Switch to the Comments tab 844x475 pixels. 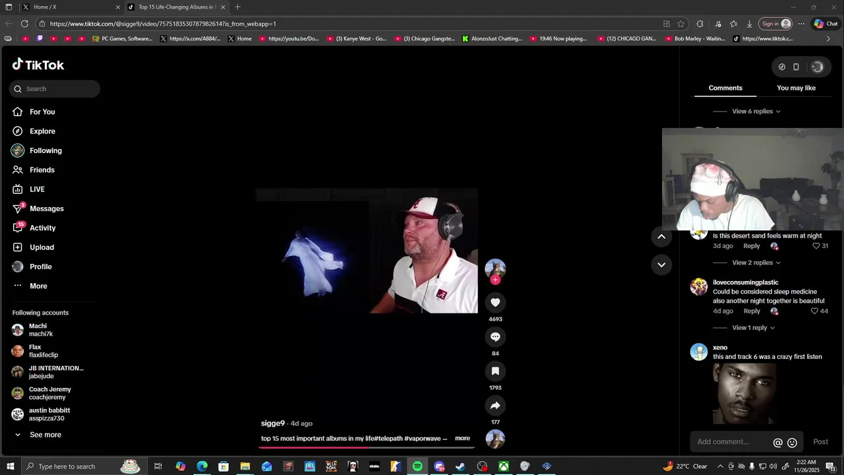725,88
